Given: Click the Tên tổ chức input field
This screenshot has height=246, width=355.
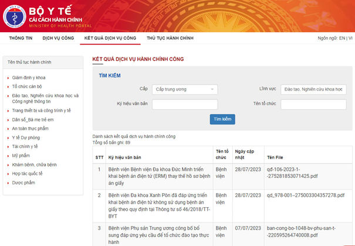Looking at the screenshot, I should pyautogui.click(x=313, y=105).
